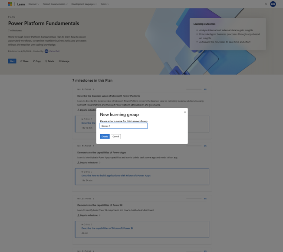
Task: Click Milestone 3 progress bar
Action: 194,199
